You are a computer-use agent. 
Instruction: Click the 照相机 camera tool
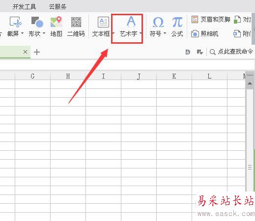pos(205,34)
